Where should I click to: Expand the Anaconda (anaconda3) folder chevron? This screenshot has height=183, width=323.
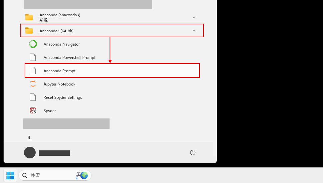coord(194,17)
